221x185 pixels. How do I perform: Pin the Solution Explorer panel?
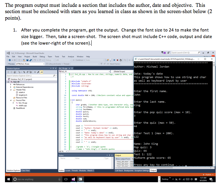53,68
